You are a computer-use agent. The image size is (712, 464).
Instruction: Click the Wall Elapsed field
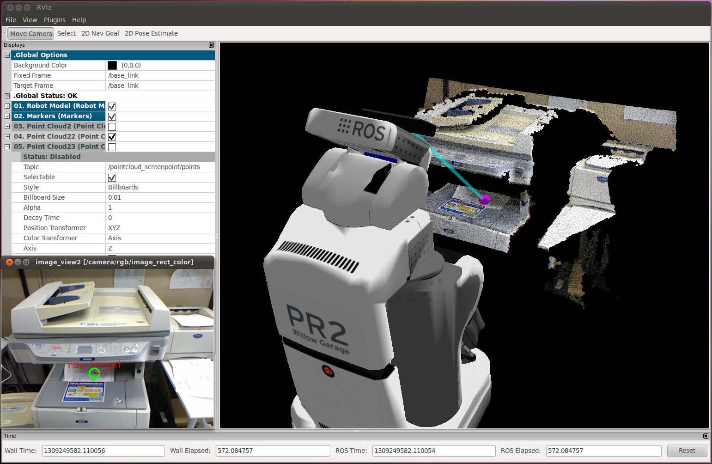point(273,451)
